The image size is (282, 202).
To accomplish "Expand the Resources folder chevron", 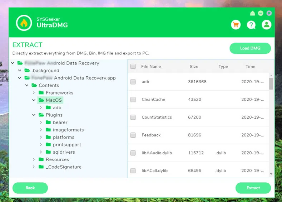I will pyautogui.click(x=34, y=160).
